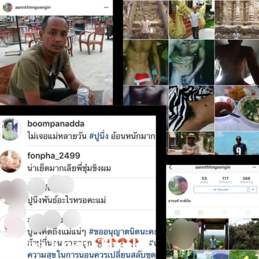
Task: Tap the back chevron on the profile
Action: pos(170,167)
